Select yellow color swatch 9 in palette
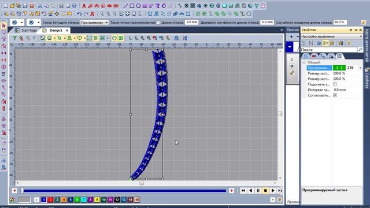The image size is (370, 208). point(97,200)
